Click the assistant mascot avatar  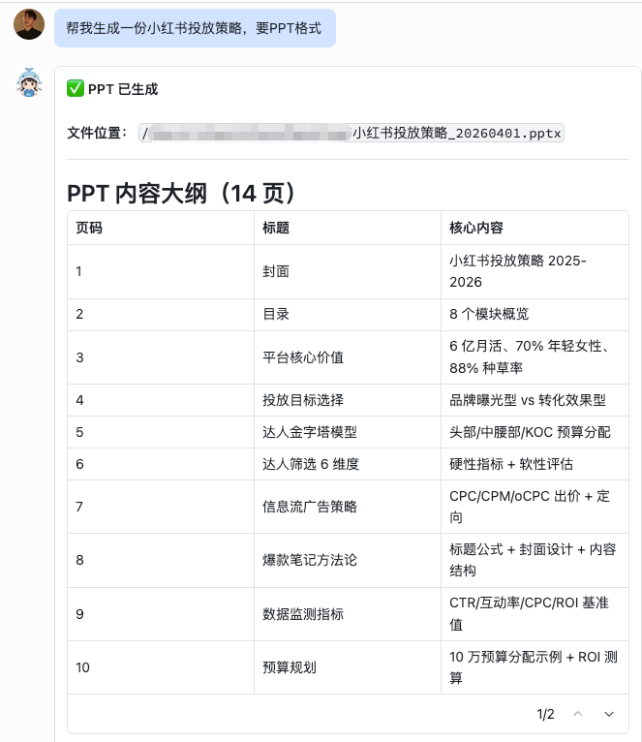[x=29, y=82]
